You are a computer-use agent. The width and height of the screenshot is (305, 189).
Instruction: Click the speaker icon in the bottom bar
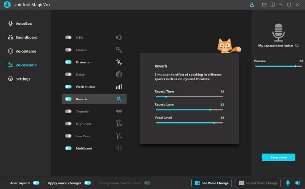click(x=297, y=183)
